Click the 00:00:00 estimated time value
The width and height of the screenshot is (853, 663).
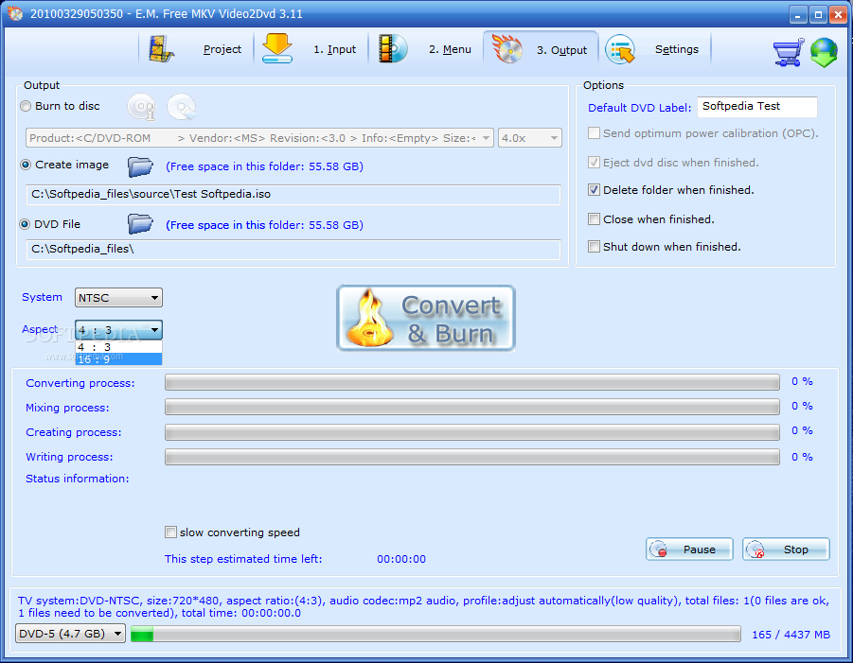[401, 559]
